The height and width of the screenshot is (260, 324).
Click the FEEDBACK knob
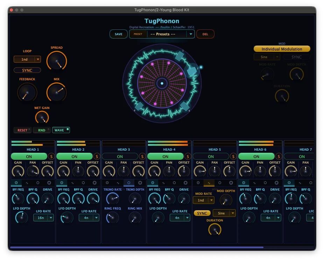(27, 92)
